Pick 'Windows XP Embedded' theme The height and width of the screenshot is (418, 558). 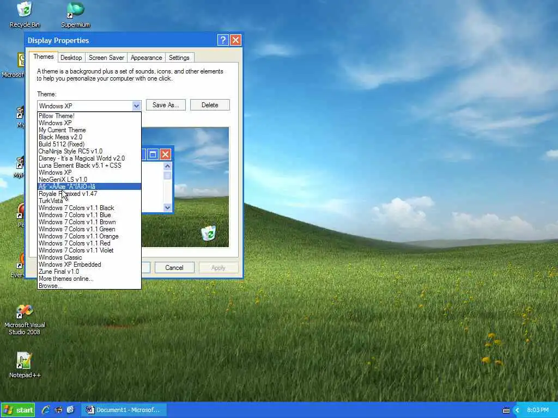pos(89,265)
